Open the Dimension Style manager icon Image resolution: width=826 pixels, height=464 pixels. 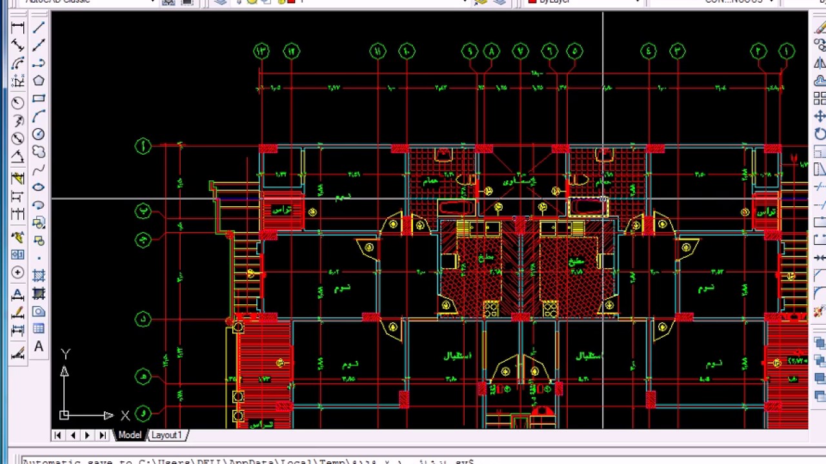tap(17, 353)
